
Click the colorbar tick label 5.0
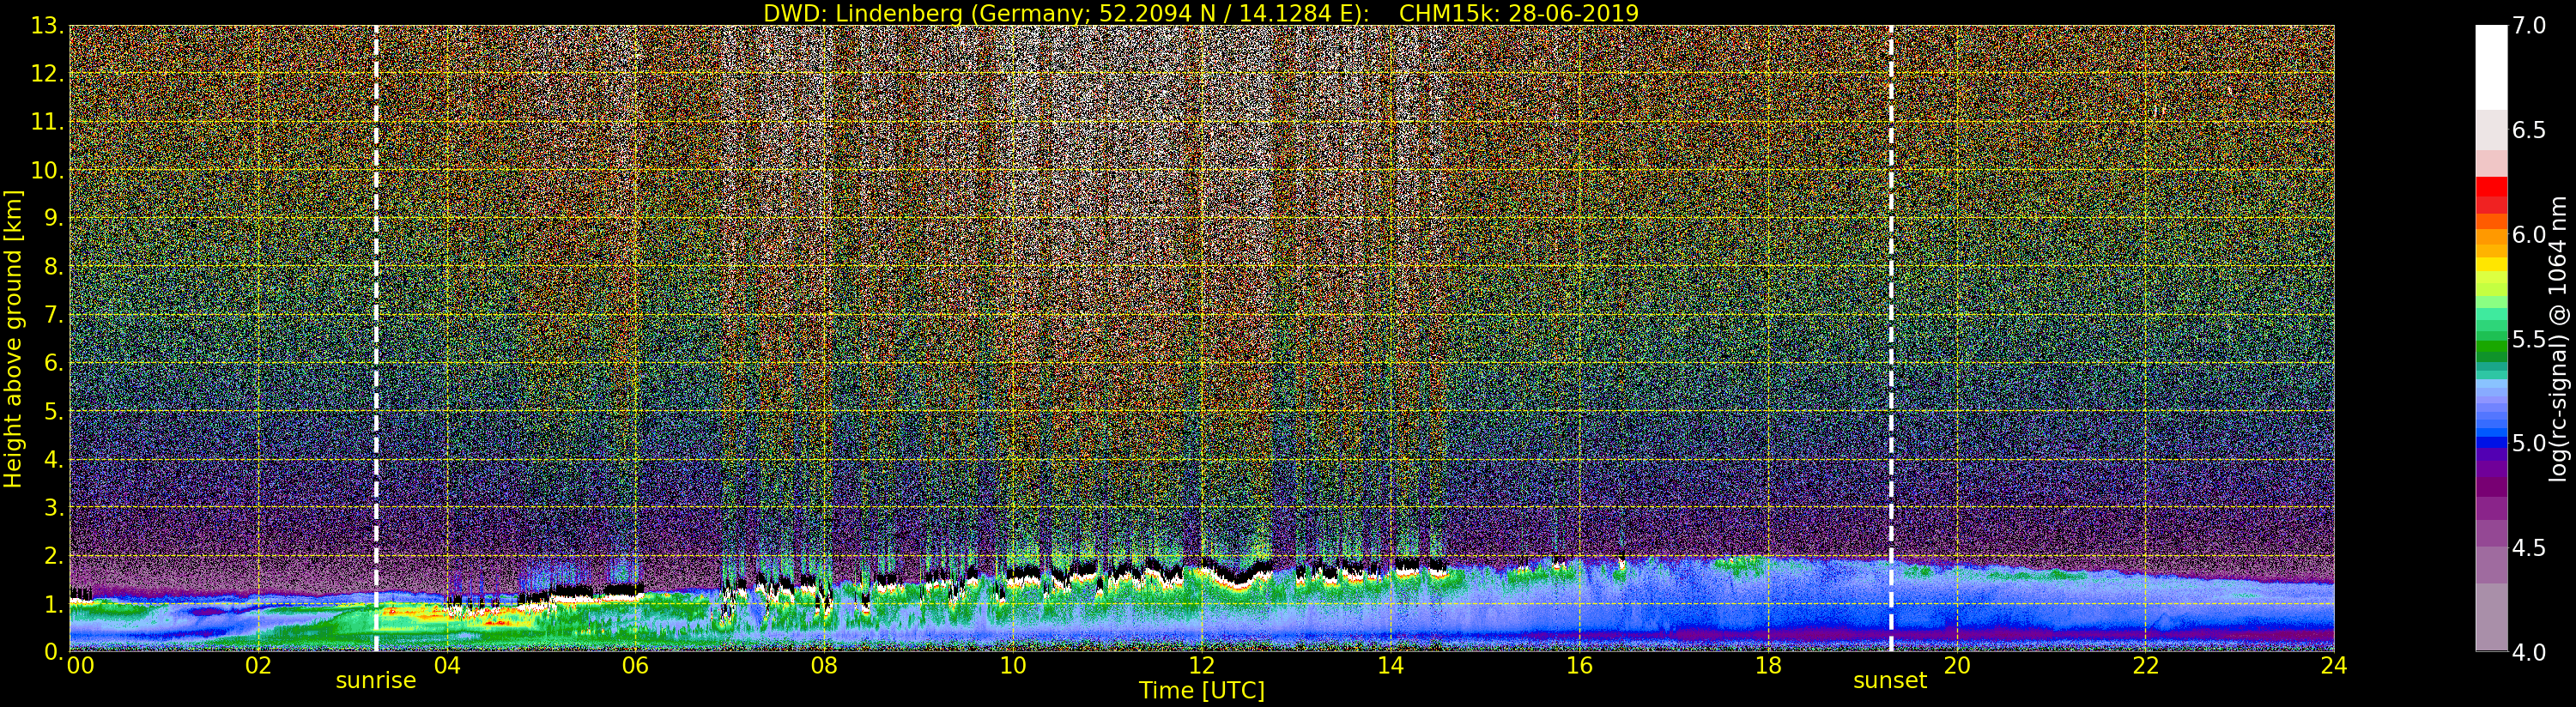[2529, 443]
